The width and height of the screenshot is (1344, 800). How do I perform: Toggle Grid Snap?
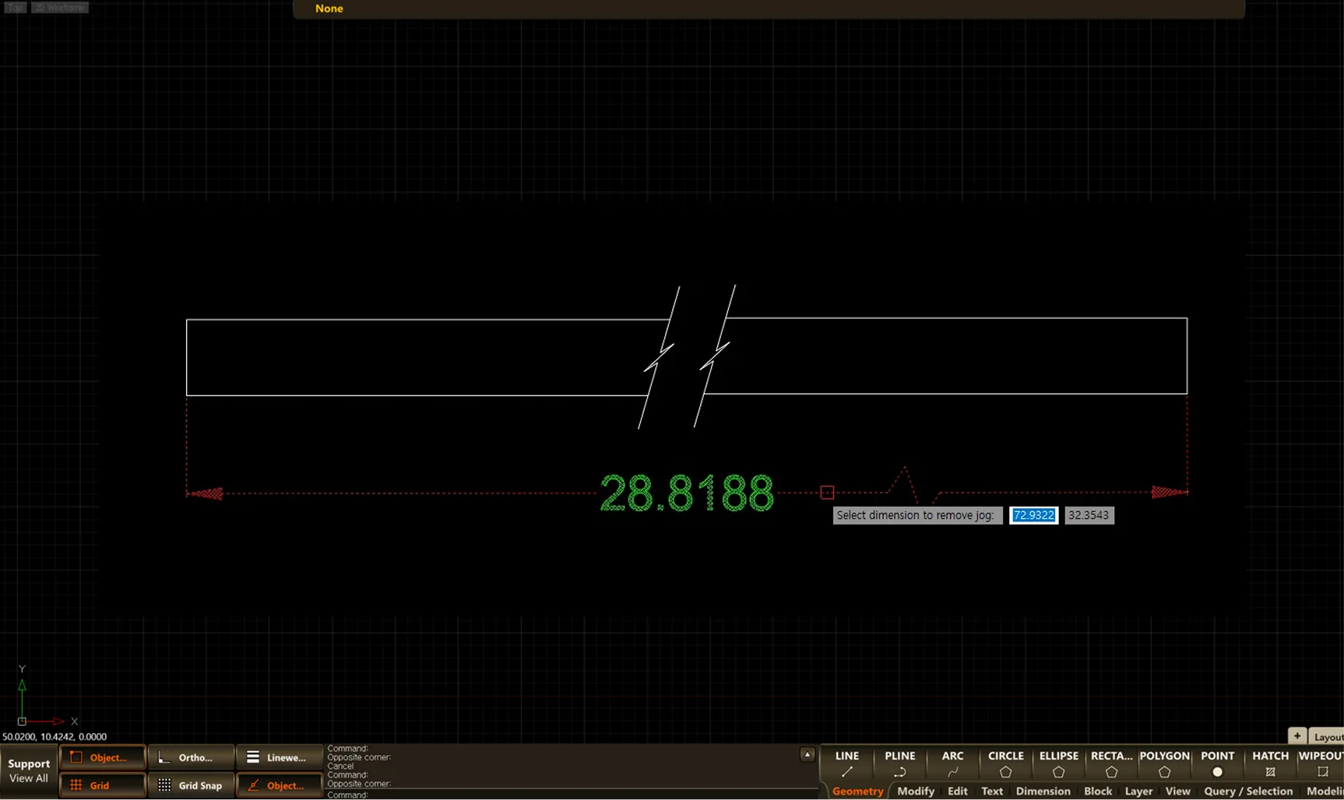pyautogui.click(x=191, y=785)
